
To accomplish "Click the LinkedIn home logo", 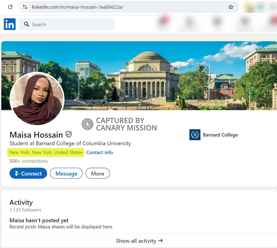I will 9,24.
